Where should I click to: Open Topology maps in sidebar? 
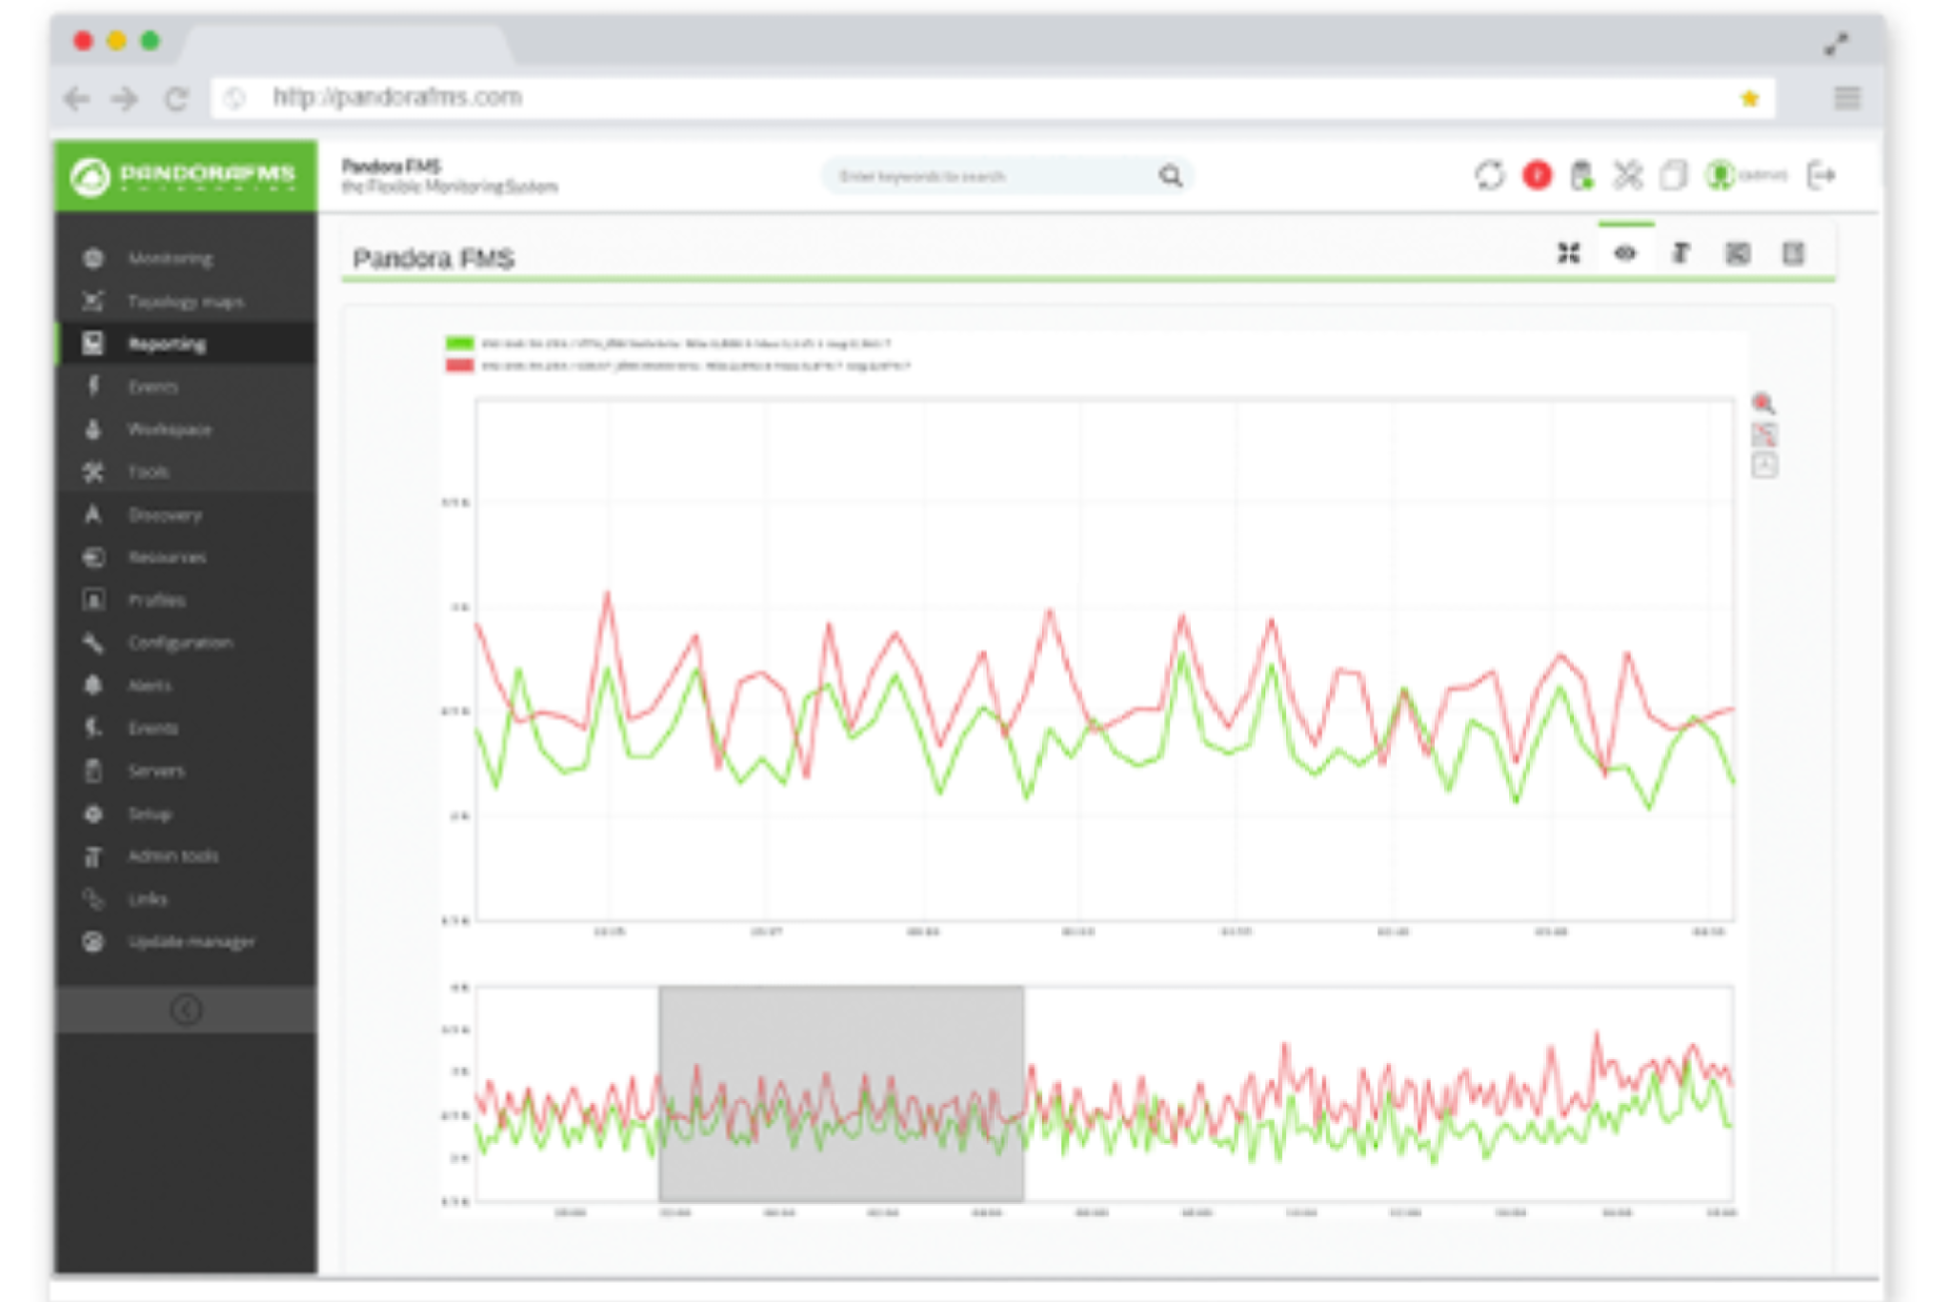click(186, 301)
